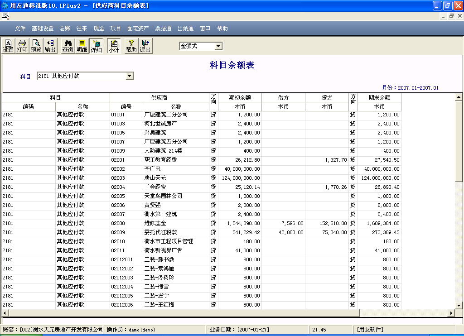The width and height of the screenshot is (464, 336).
Task: Select the 衡水新视界广告 cell
Action: 176,250
